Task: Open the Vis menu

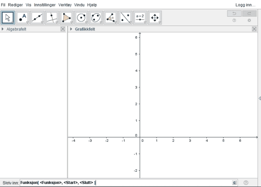Action: point(28,5)
